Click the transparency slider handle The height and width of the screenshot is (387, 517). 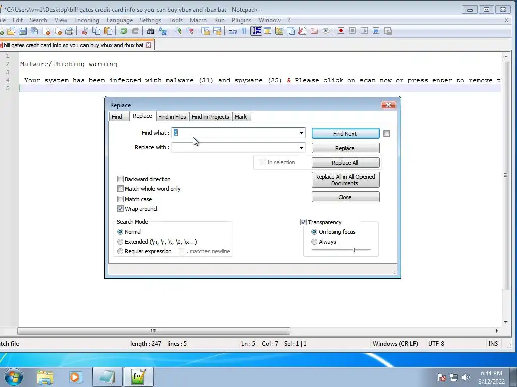(x=354, y=250)
